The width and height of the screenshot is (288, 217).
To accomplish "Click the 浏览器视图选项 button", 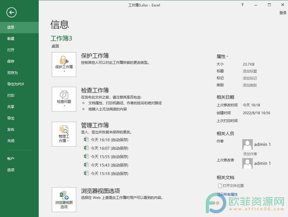I will [x=64, y=200].
